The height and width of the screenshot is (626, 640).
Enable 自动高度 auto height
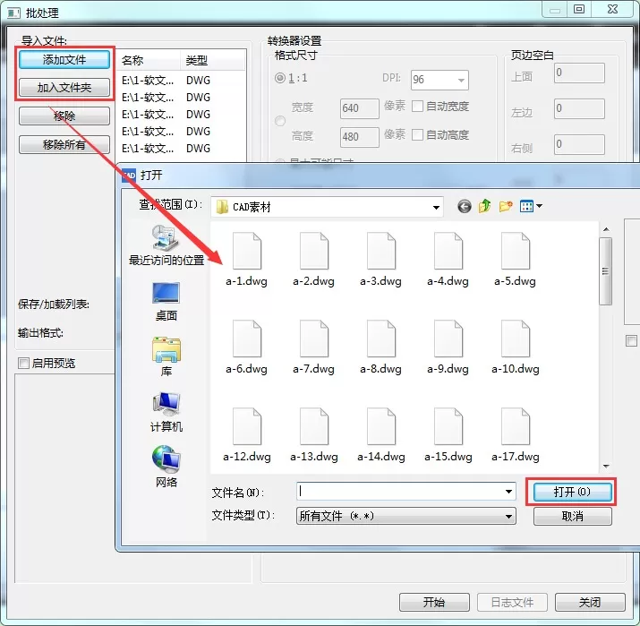(417, 134)
